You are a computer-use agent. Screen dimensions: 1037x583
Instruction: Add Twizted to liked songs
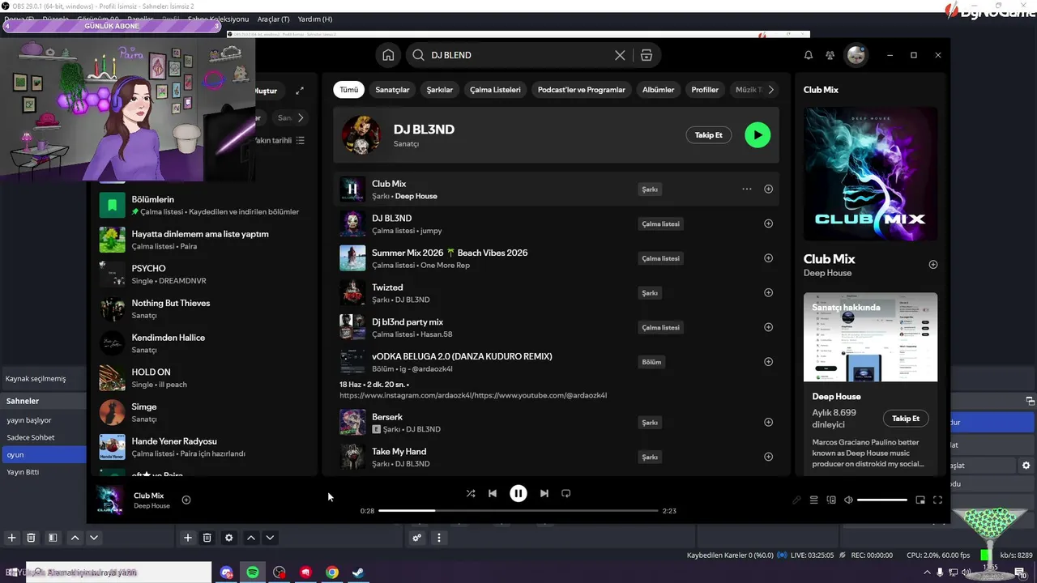pyautogui.click(x=768, y=293)
